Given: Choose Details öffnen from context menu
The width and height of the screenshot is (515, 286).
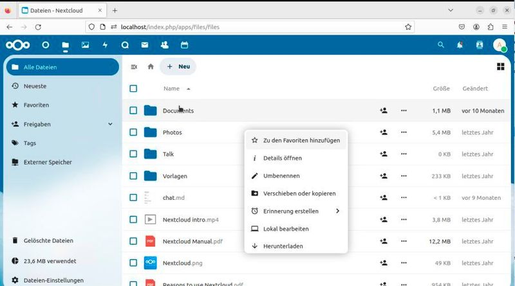Looking at the screenshot, I should (x=296, y=158).
